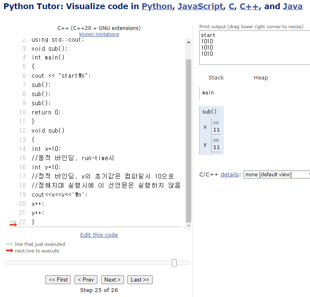
Task: Click inside the Print output text box
Action: (255, 47)
